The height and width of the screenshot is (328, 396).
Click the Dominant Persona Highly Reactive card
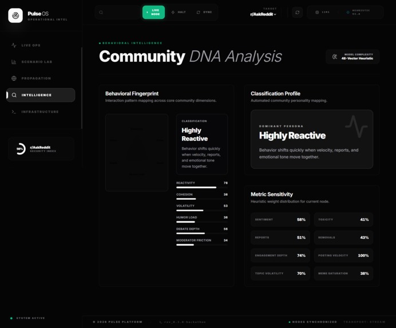(312, 139)
